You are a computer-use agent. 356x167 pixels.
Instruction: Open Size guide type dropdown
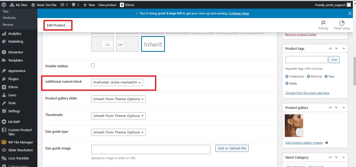tap(118, 132)
